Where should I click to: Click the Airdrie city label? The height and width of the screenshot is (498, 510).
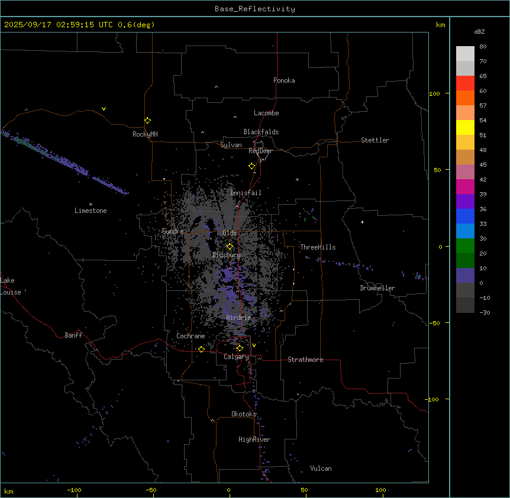(x=238, y=318)
